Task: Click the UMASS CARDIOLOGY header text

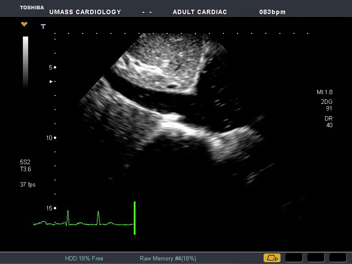Action: coord(85,12)
